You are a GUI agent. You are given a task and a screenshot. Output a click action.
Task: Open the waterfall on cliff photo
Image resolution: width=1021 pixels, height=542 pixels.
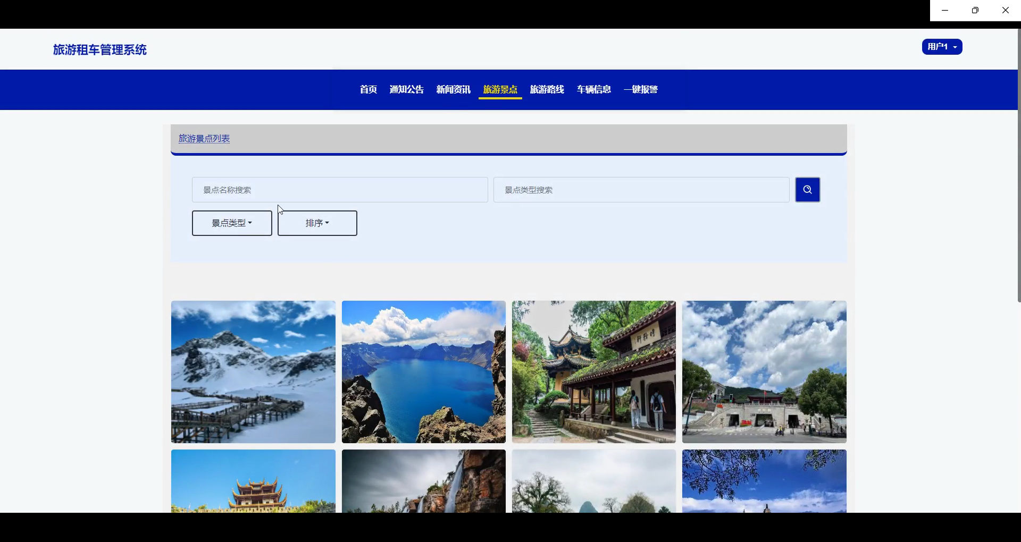(x=424, y=481)
